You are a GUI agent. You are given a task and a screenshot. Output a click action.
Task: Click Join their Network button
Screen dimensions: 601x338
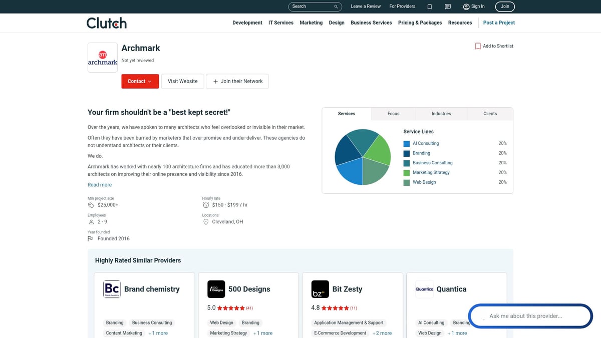[237, 81]
